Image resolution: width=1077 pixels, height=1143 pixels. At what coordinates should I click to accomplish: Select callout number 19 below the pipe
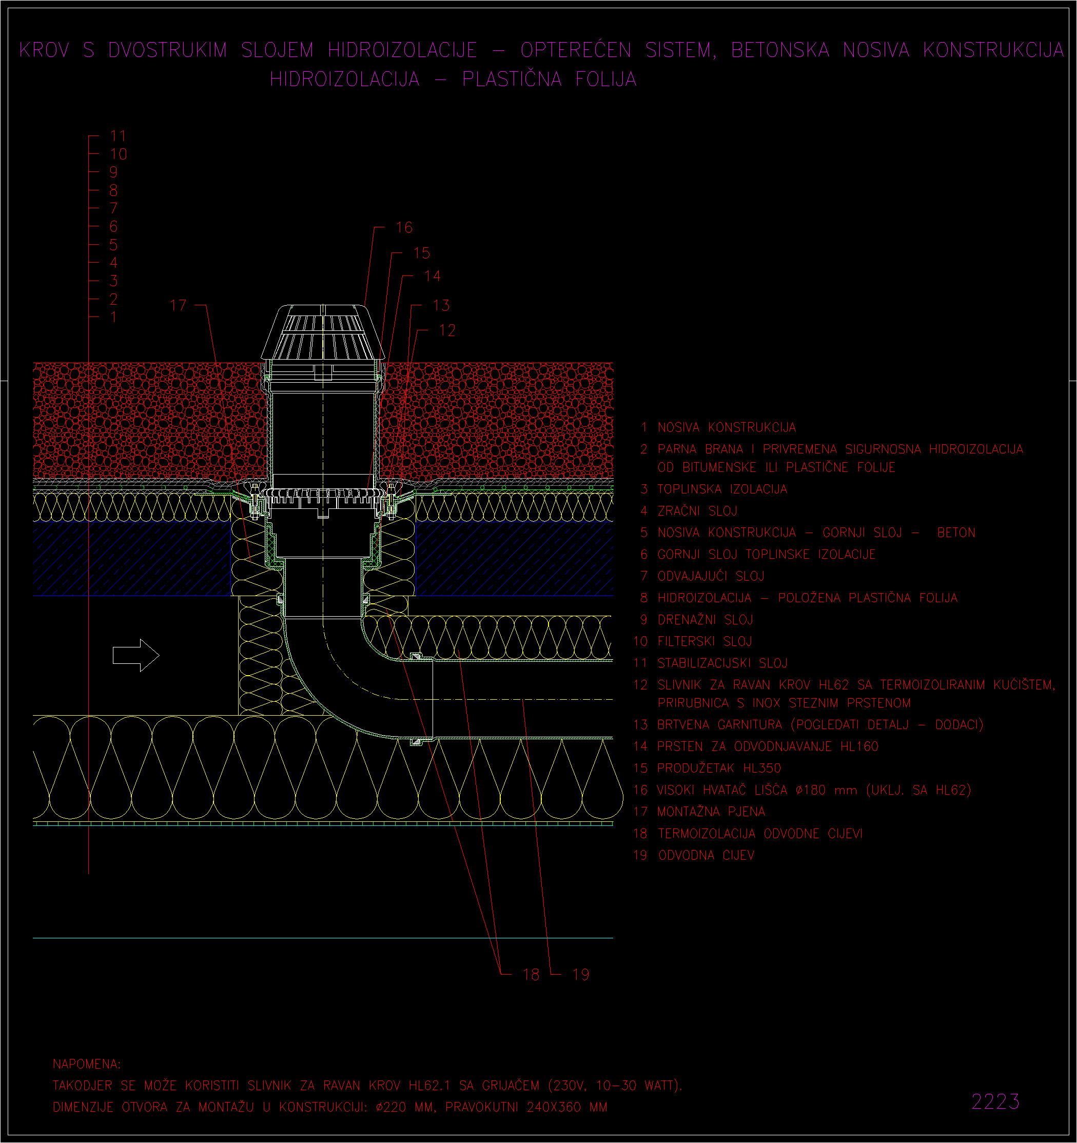pos(581,974)
